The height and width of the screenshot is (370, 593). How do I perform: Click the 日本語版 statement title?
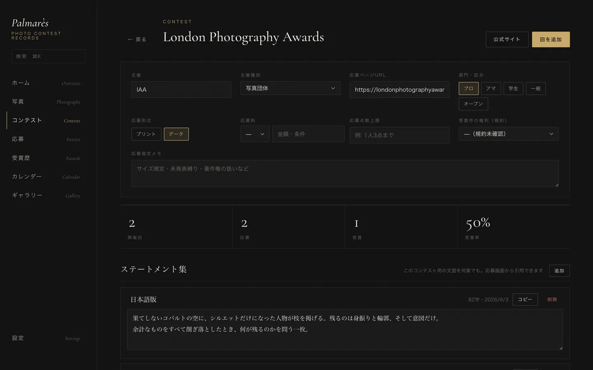click(x=144, y=299)
